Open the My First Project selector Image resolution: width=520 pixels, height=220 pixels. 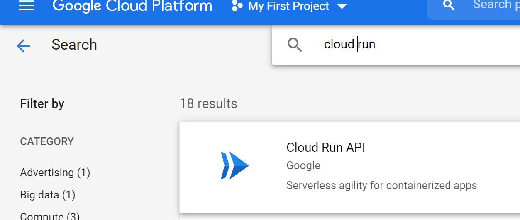click(289, 6)
